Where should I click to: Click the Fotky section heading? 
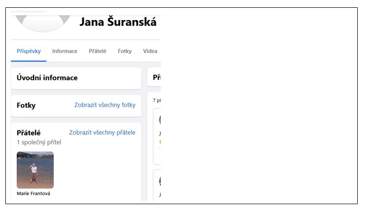[26, 105]
